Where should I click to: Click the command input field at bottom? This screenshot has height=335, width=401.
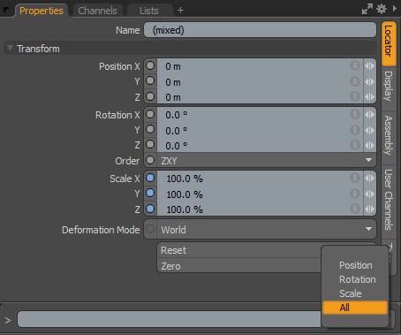click(170, 319)
